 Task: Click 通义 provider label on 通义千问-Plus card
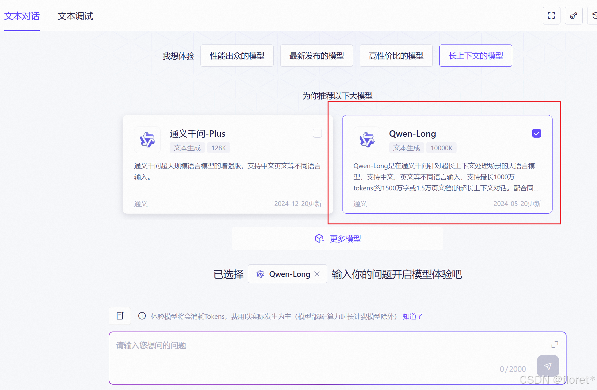[141, 203]
